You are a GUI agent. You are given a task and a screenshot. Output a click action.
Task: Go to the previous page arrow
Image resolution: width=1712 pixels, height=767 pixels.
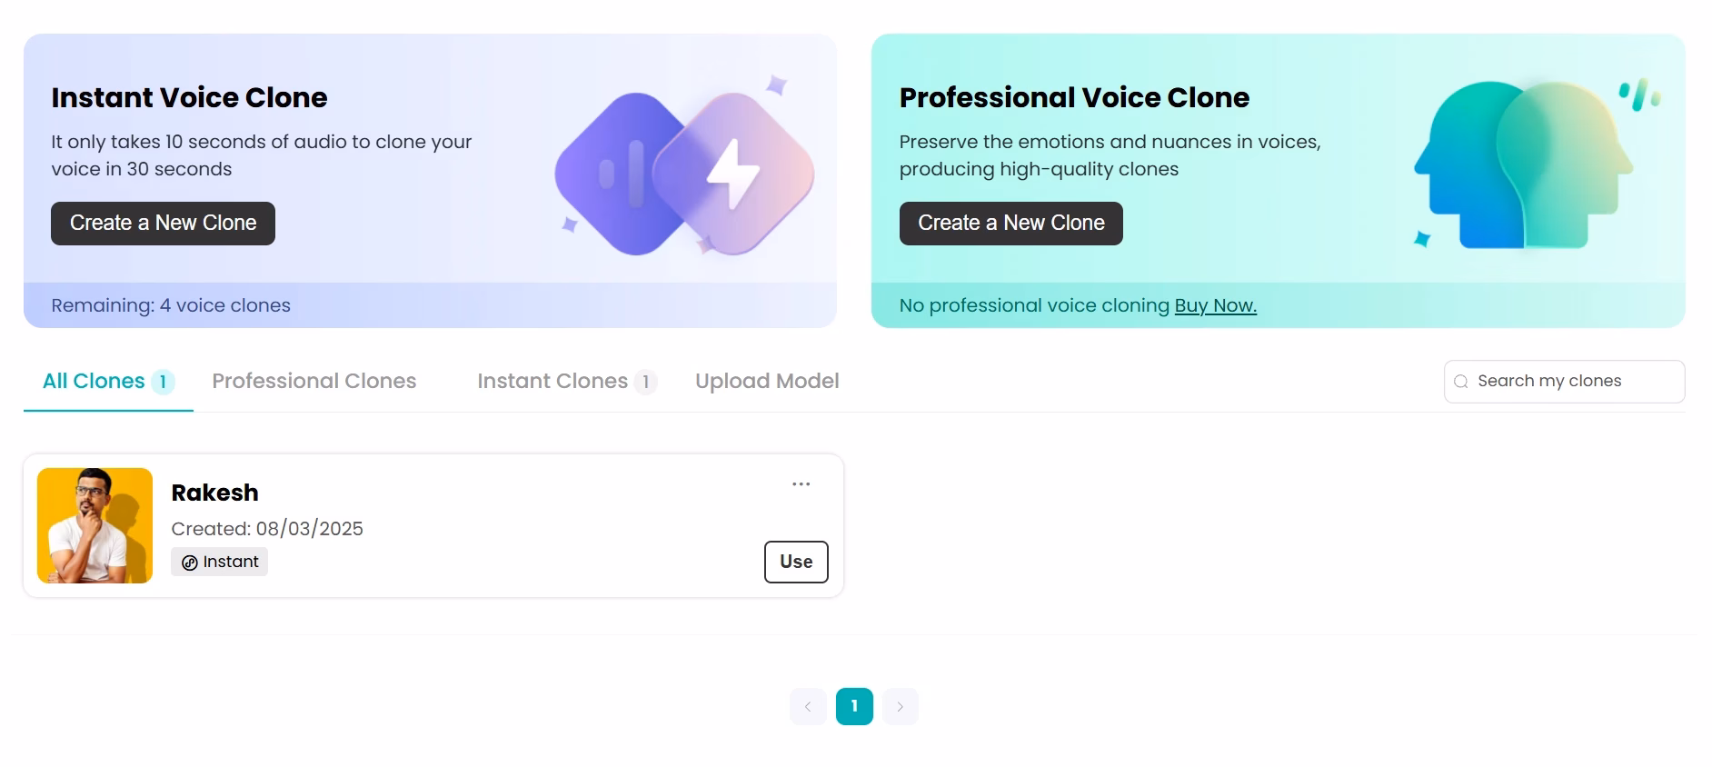click(808, 706)
